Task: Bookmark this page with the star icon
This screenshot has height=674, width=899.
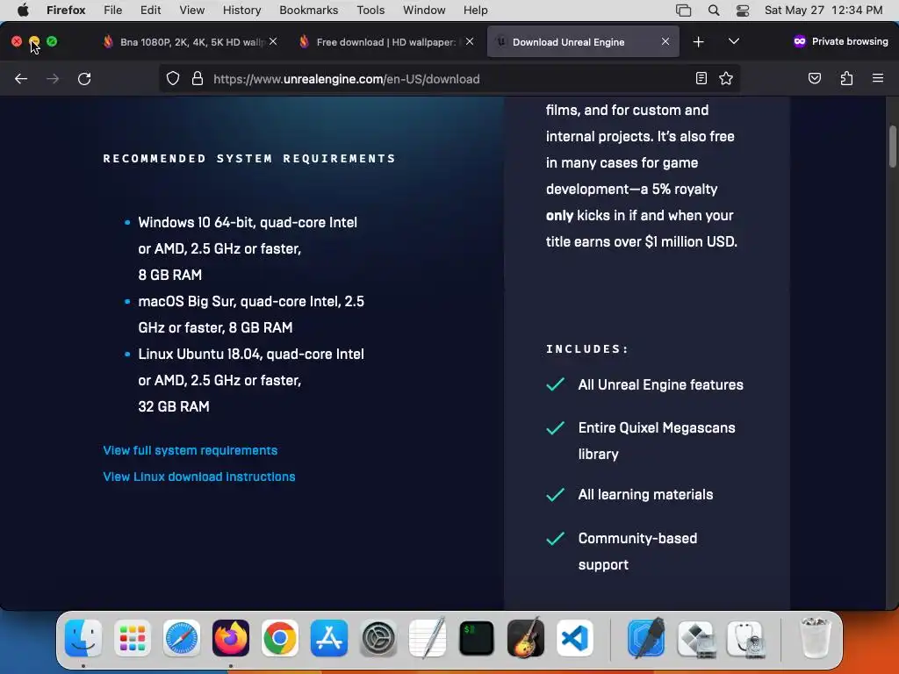Action: point(726,78)
